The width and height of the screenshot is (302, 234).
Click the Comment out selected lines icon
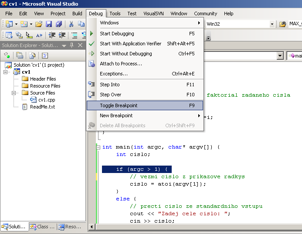(74, 35)
